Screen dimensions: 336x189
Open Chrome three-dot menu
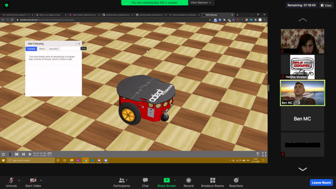point(265,20)
